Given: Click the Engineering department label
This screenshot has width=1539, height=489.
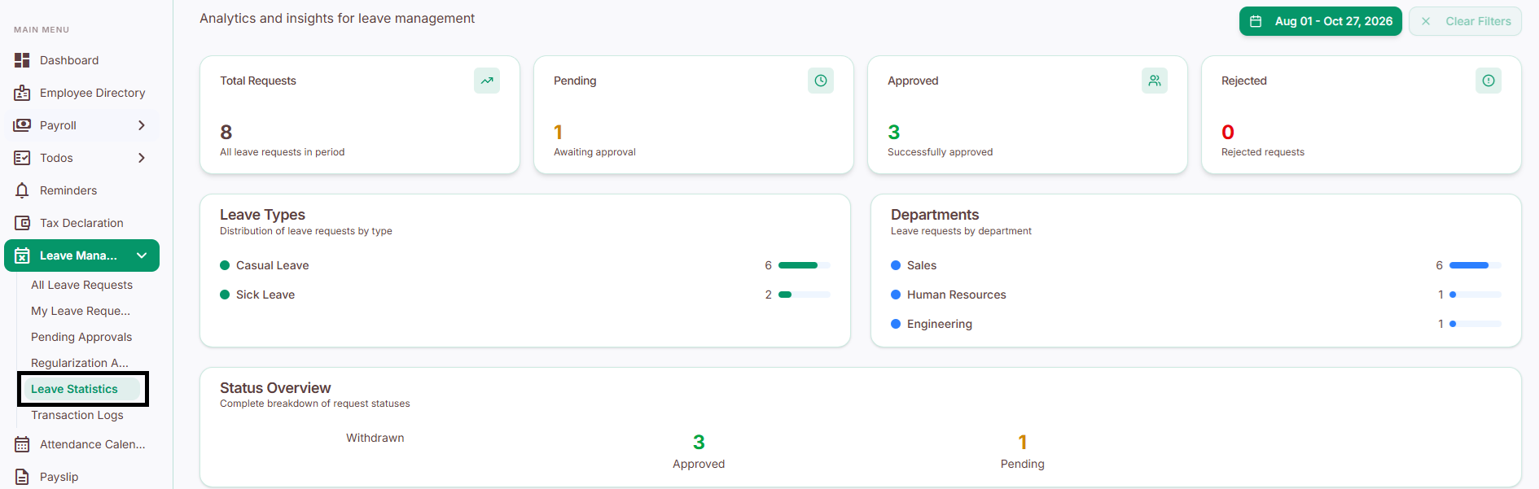Looking at the screenshot, I should [940, 324].
